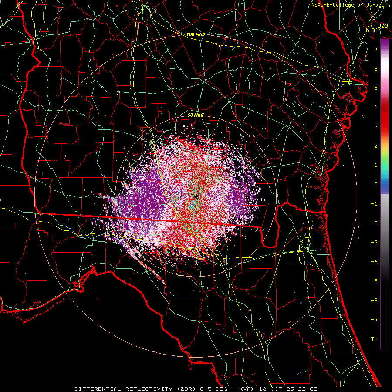Click the '-5' value on color scale
The image size is (392, 392).
pos(374,281)
